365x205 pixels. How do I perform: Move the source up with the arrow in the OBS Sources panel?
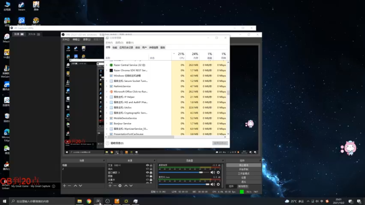click(x=126, y=186)
